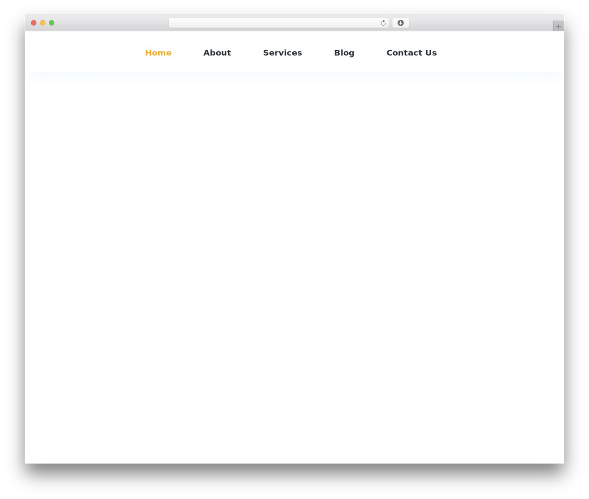The height and width of the screenshot is (499, 589).
Task: Focus the browser address bar
Action: (278, 23)
